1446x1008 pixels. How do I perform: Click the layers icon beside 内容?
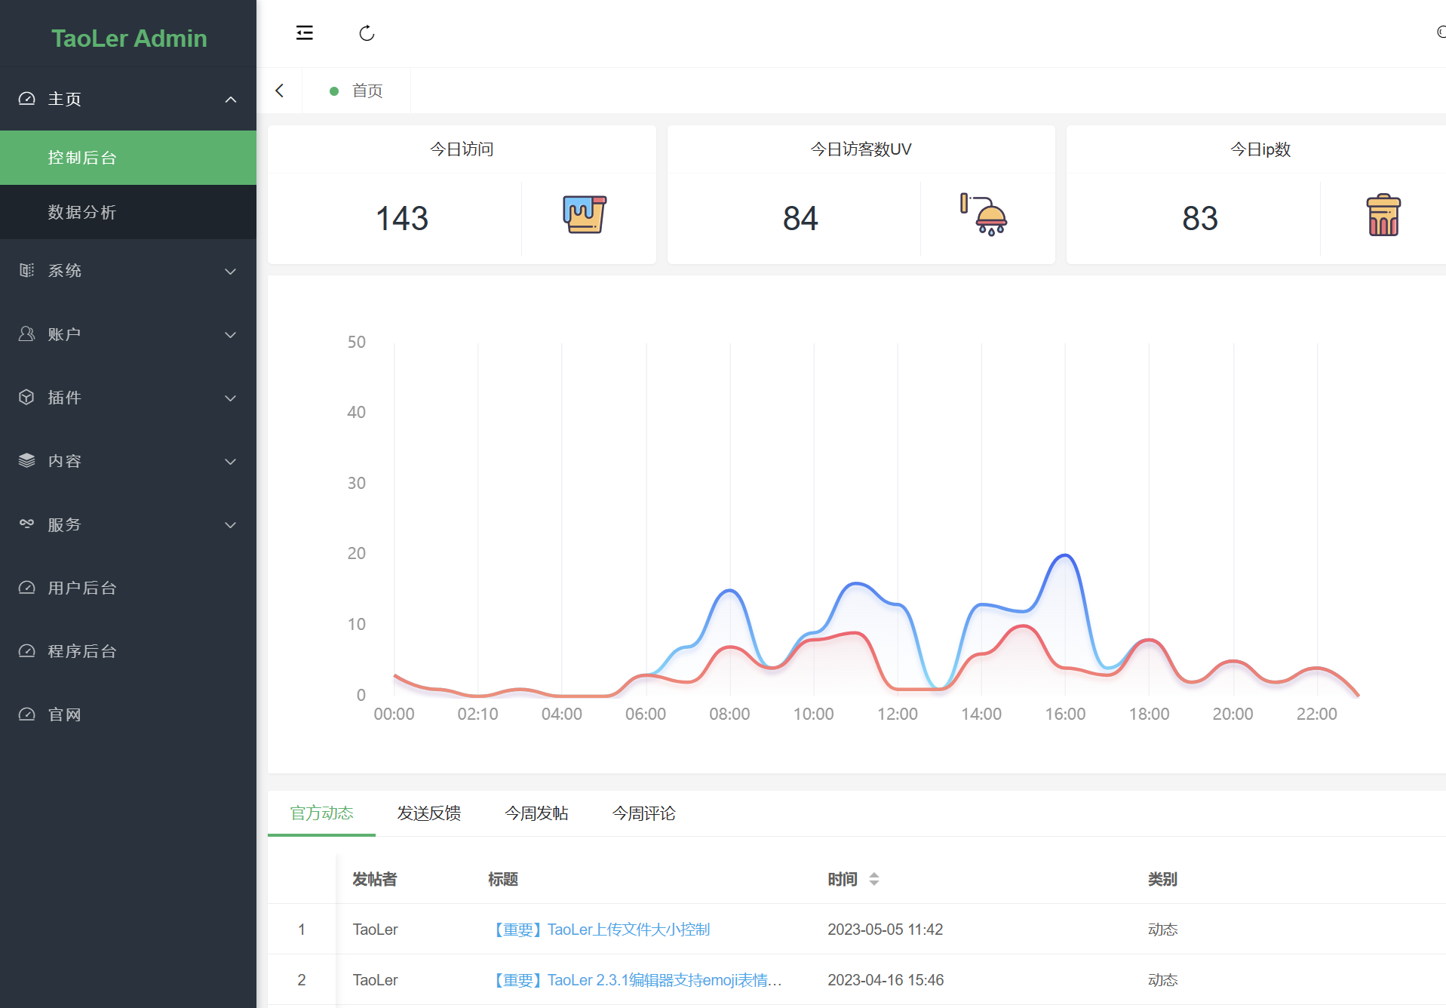(x=27, y=460)
